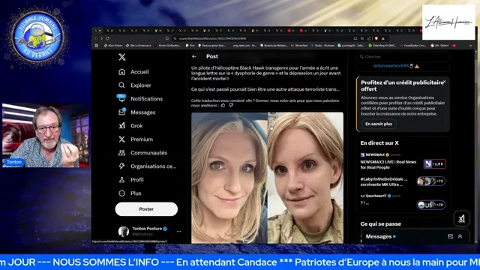Click the X logo icon

pos(121,57)
